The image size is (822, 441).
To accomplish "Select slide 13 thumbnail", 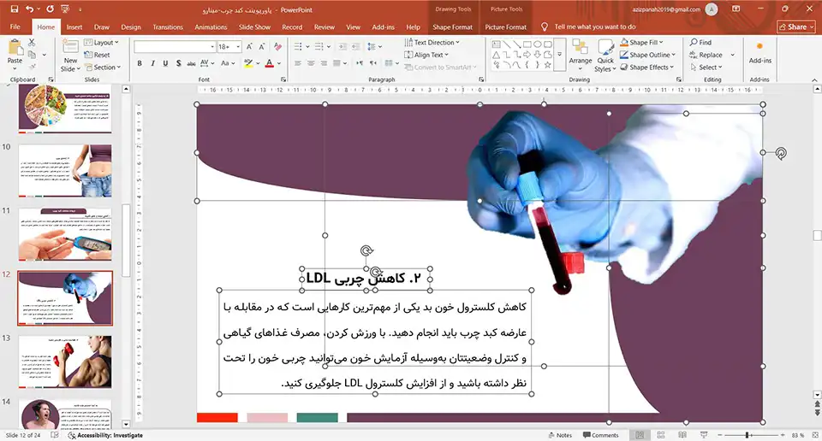I will [x=65, y=362].
